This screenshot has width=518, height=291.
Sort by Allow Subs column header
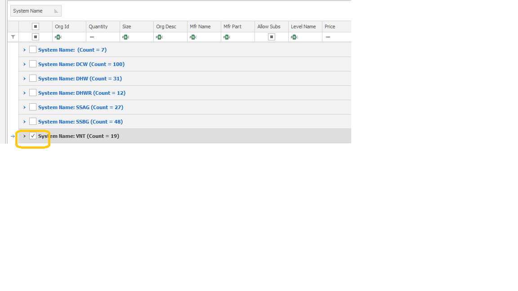(x=271, y=26)
